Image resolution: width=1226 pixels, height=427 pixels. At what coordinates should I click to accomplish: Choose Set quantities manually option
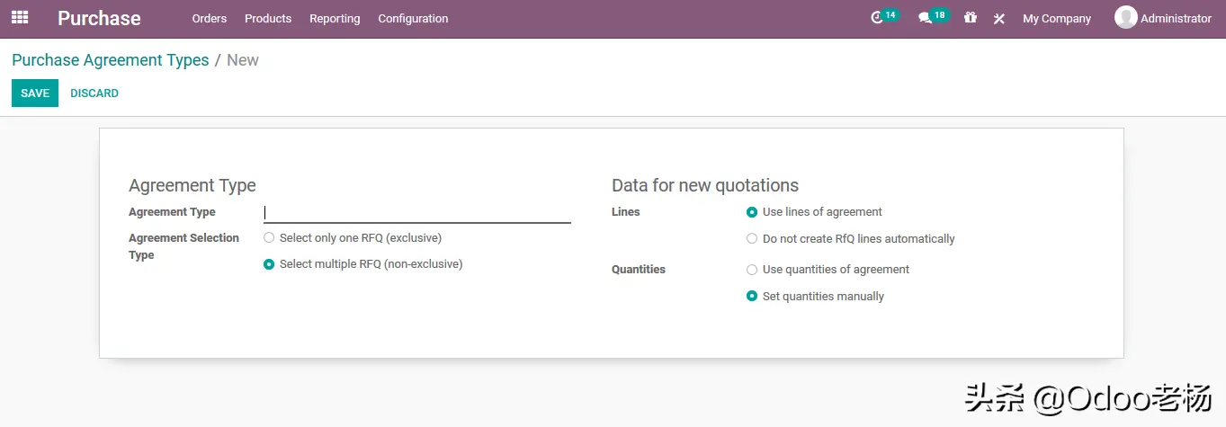point(752,297)
